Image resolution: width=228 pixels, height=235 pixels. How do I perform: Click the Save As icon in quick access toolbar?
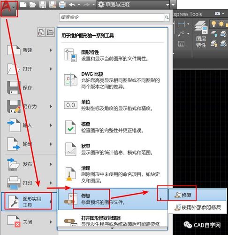coord(53,4)
